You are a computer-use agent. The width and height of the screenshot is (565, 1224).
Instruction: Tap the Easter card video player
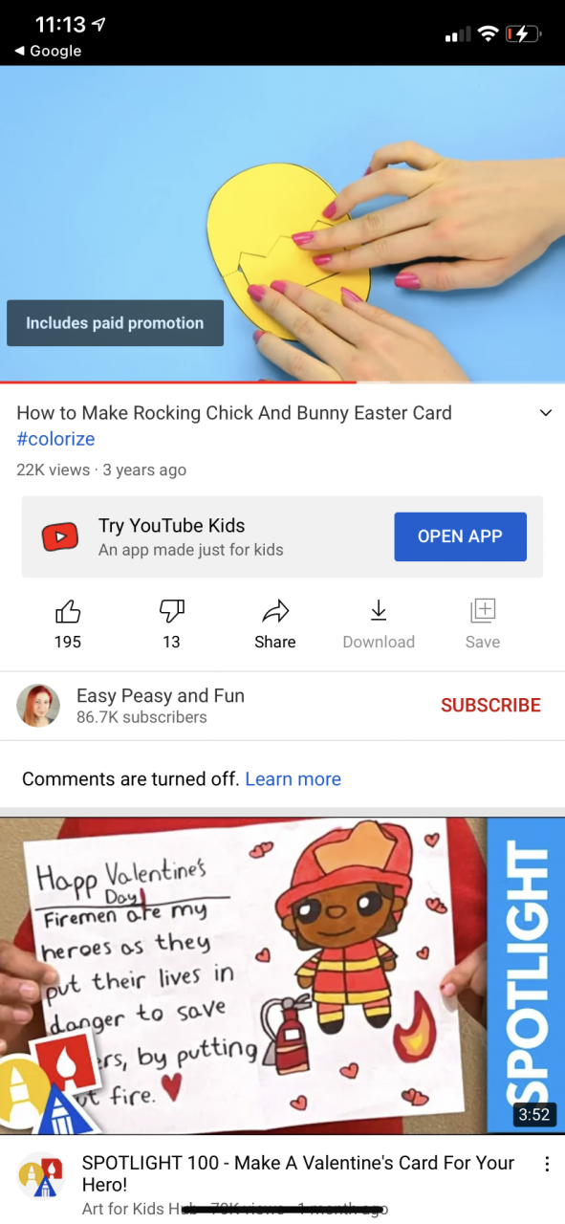(x=282, y=224)
